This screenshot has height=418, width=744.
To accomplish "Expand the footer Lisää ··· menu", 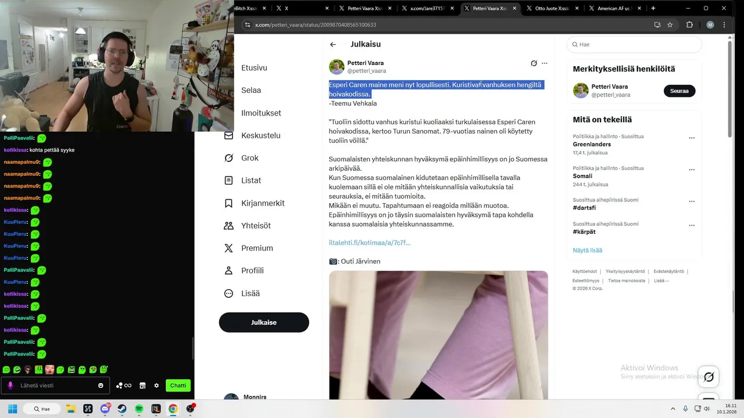I will click(661, 280).
